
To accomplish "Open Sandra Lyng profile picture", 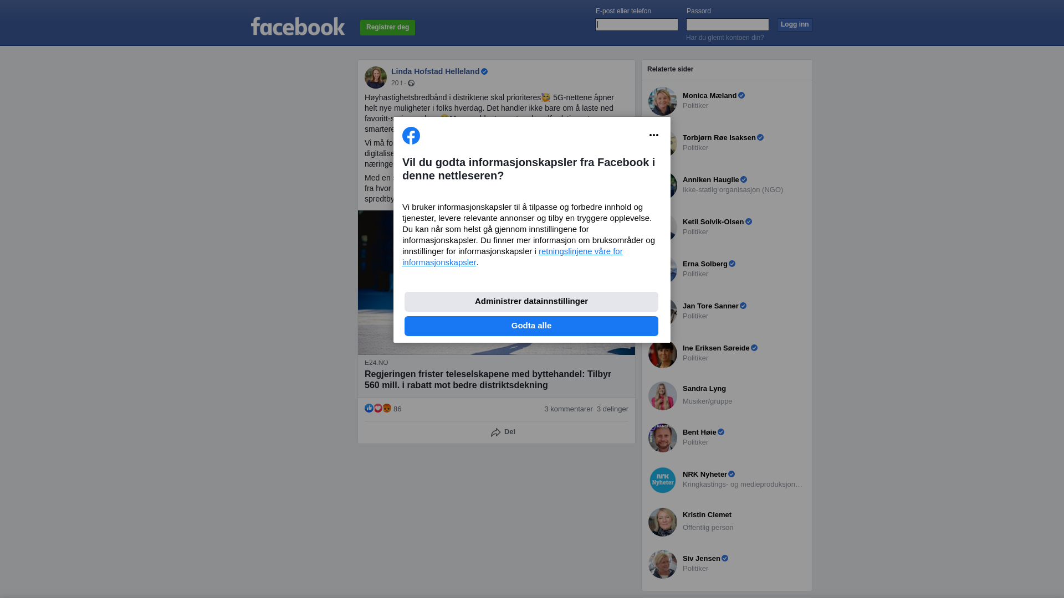I will coord(663,396).
